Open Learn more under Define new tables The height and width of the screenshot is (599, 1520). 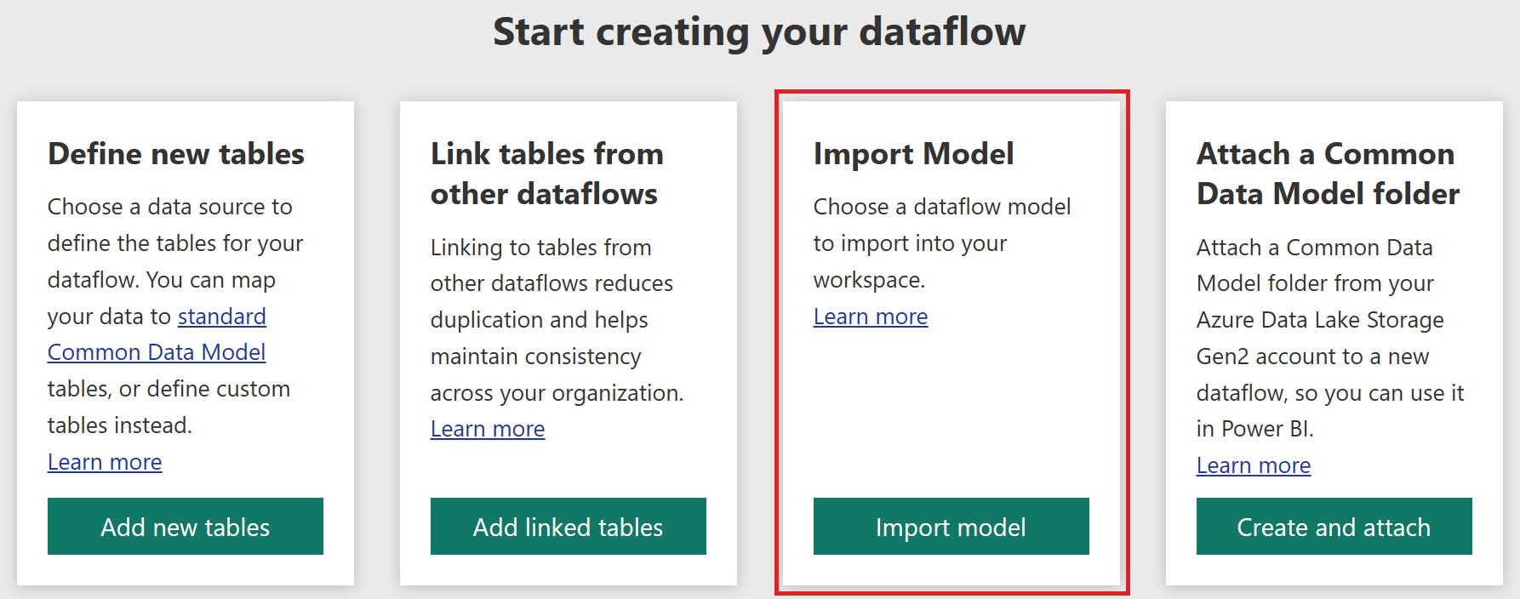[105, 462]
